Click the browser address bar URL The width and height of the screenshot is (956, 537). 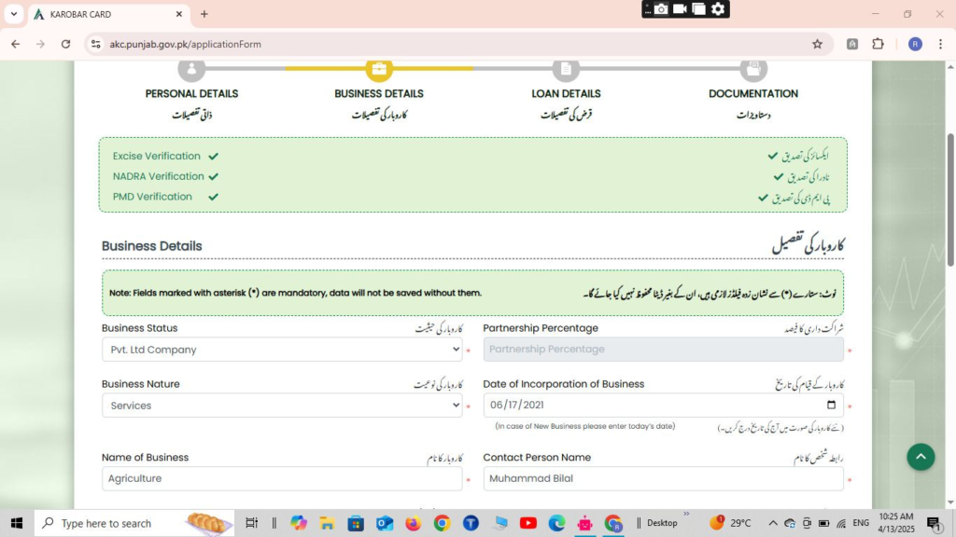[187, 44]
